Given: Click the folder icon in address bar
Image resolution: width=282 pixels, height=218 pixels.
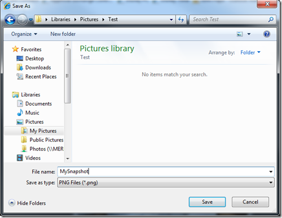Looking at the screenshot, I should coord(38,19).
